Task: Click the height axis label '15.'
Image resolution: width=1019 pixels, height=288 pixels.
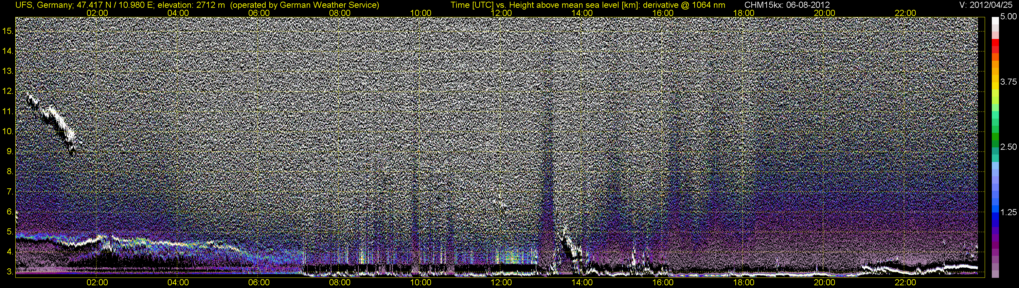Action: pos(8,31)
